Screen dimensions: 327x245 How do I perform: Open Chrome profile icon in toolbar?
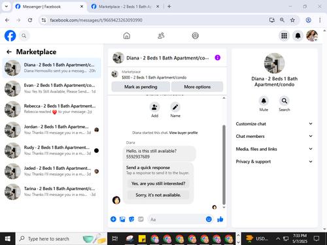click(308, 20)
